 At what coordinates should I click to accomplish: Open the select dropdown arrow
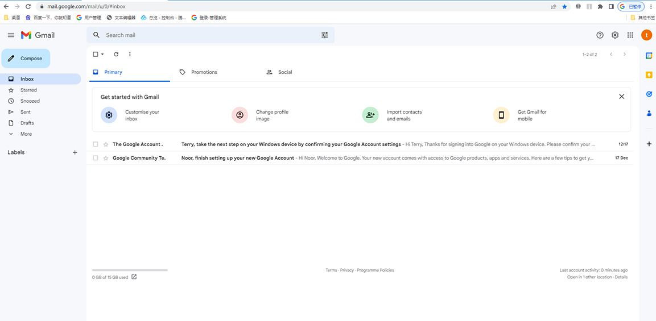(102, 55)
